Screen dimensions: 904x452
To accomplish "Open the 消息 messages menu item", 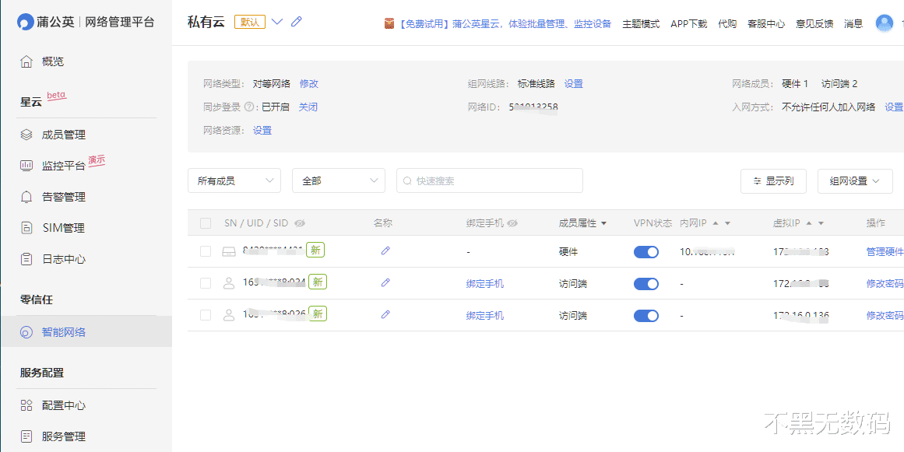I will tap(853, 23).
